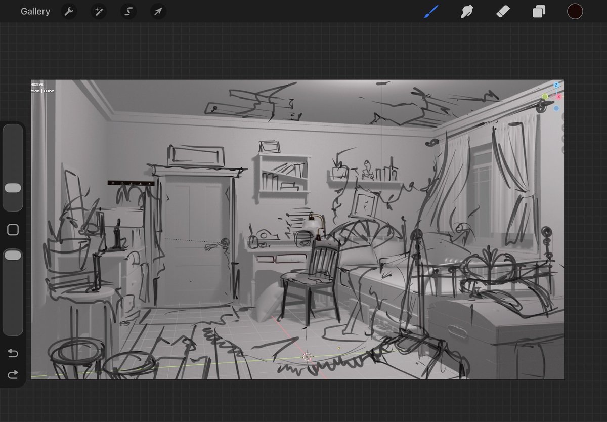Click the red X axis gizmo dot
Image resolution: width=607 pixels, height=422 pixels.
(559, 96)
